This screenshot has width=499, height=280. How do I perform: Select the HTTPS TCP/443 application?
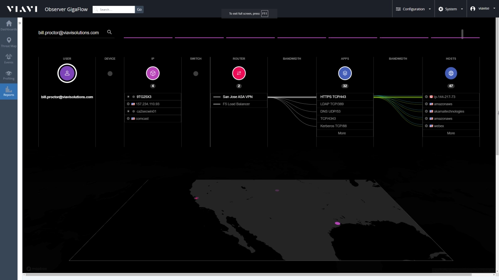pyautogui.click(x=345, y=97)
